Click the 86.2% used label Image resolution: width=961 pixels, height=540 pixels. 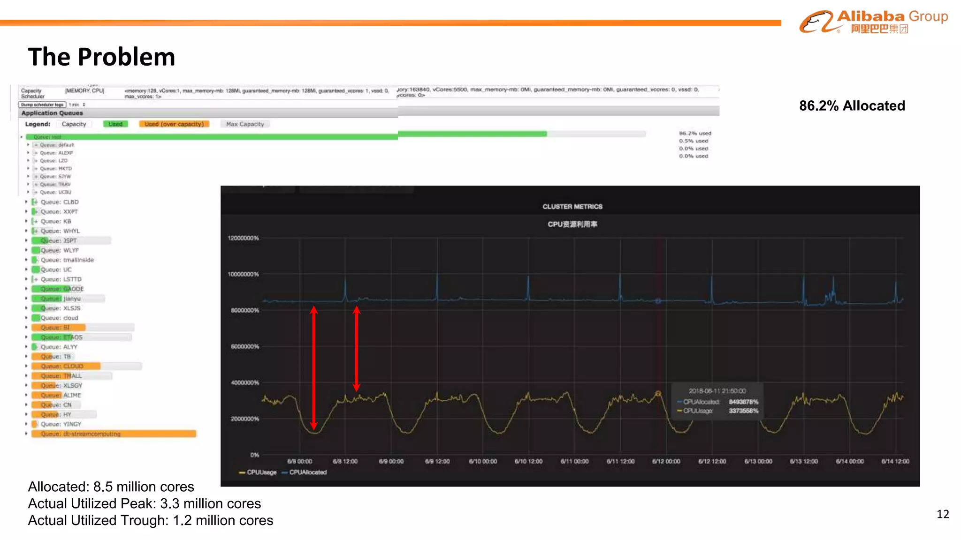695,134
